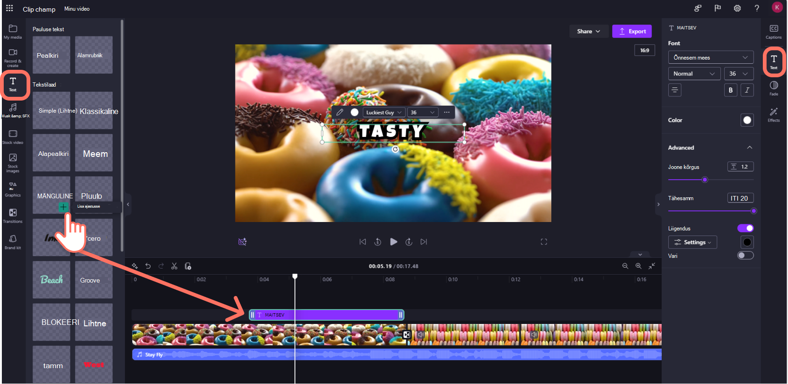Undo the last action
Image resolution: width=788 pixels, height=384 pixels.
tap(148, 266)
